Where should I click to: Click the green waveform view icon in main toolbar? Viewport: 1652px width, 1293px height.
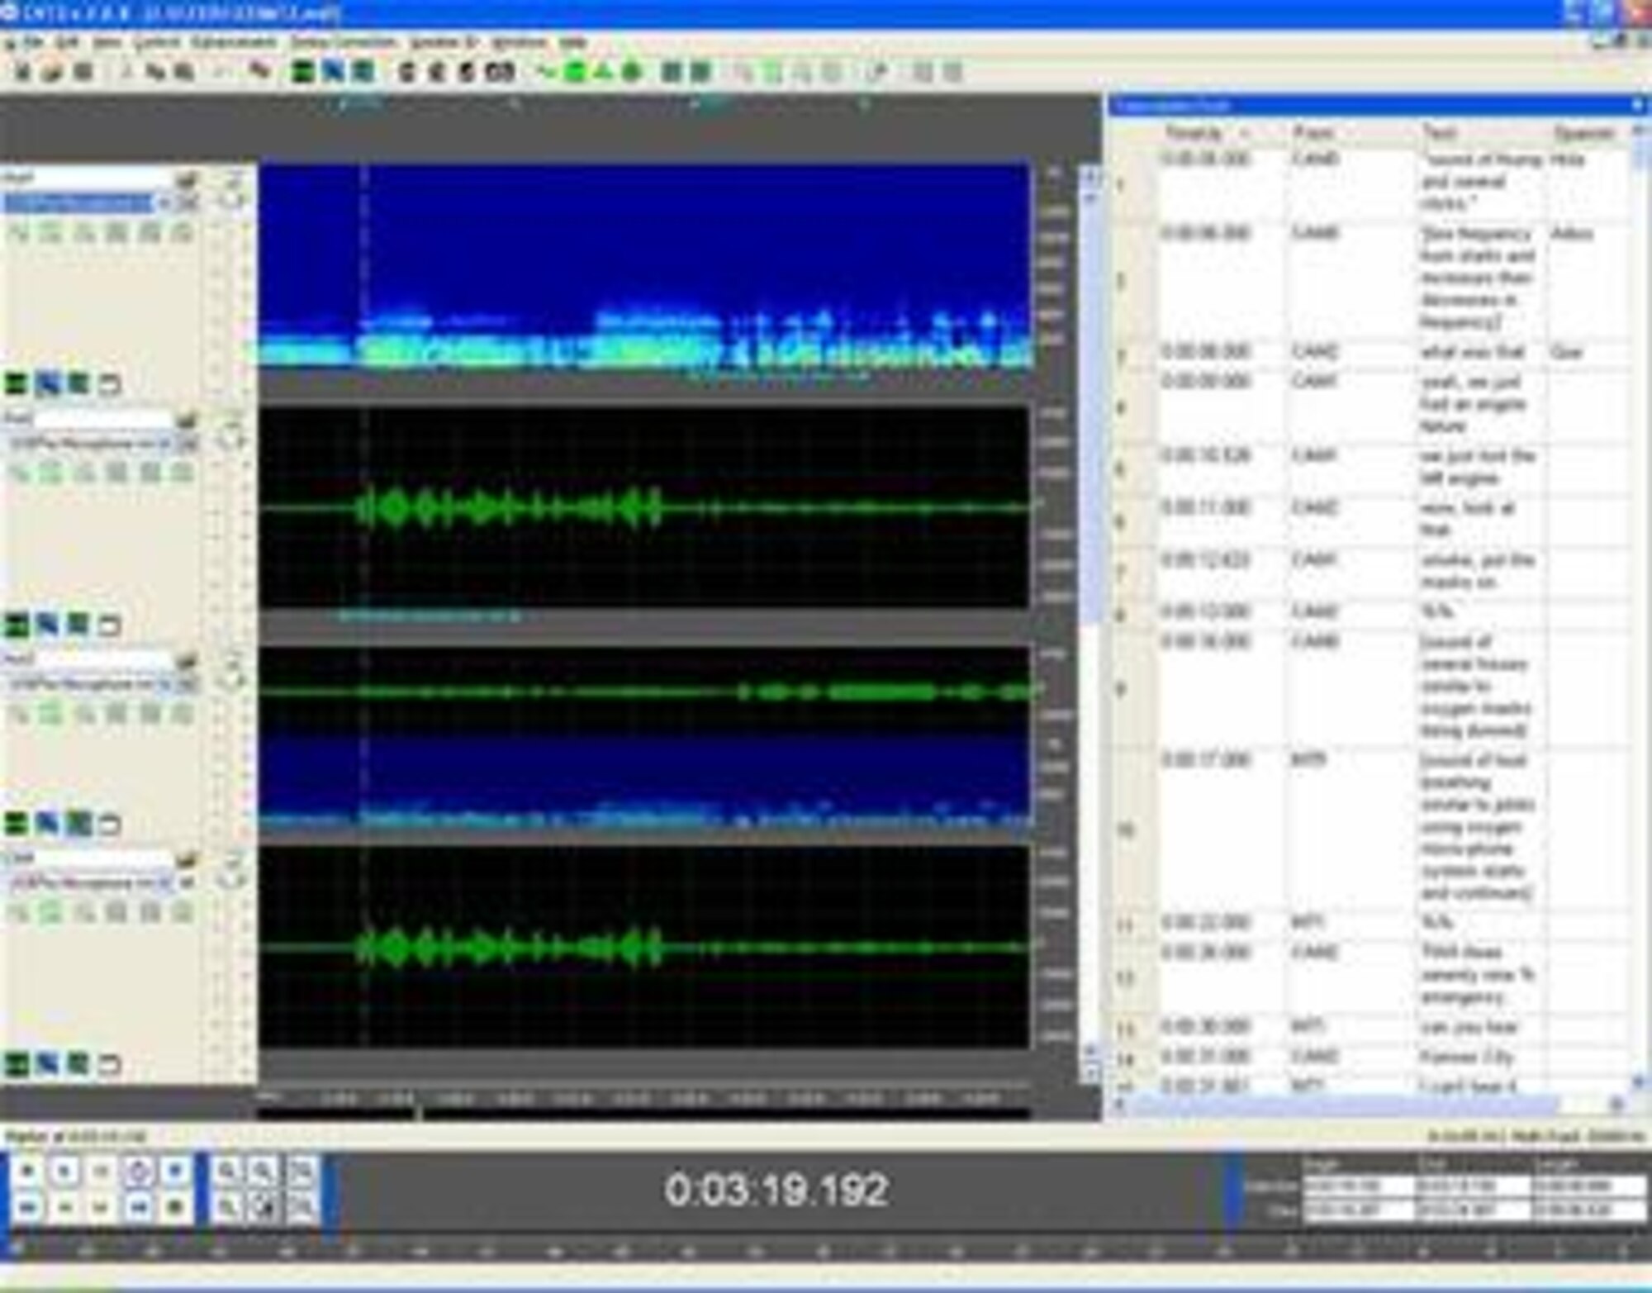pyautogui.click(x=303, y=72)
